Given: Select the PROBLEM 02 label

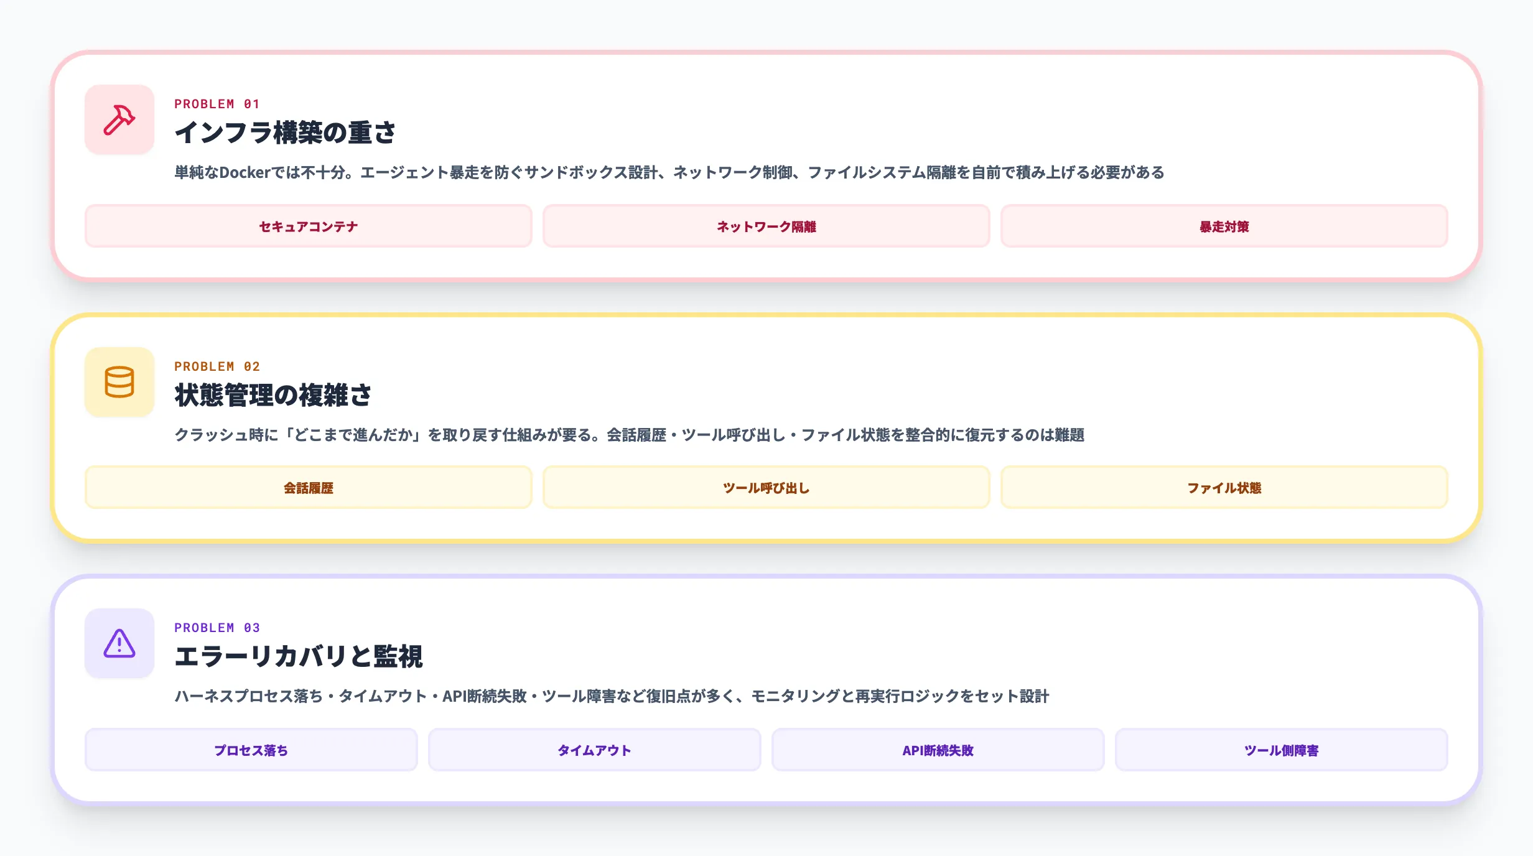Looking at the screenshot, I should (217, 366).
